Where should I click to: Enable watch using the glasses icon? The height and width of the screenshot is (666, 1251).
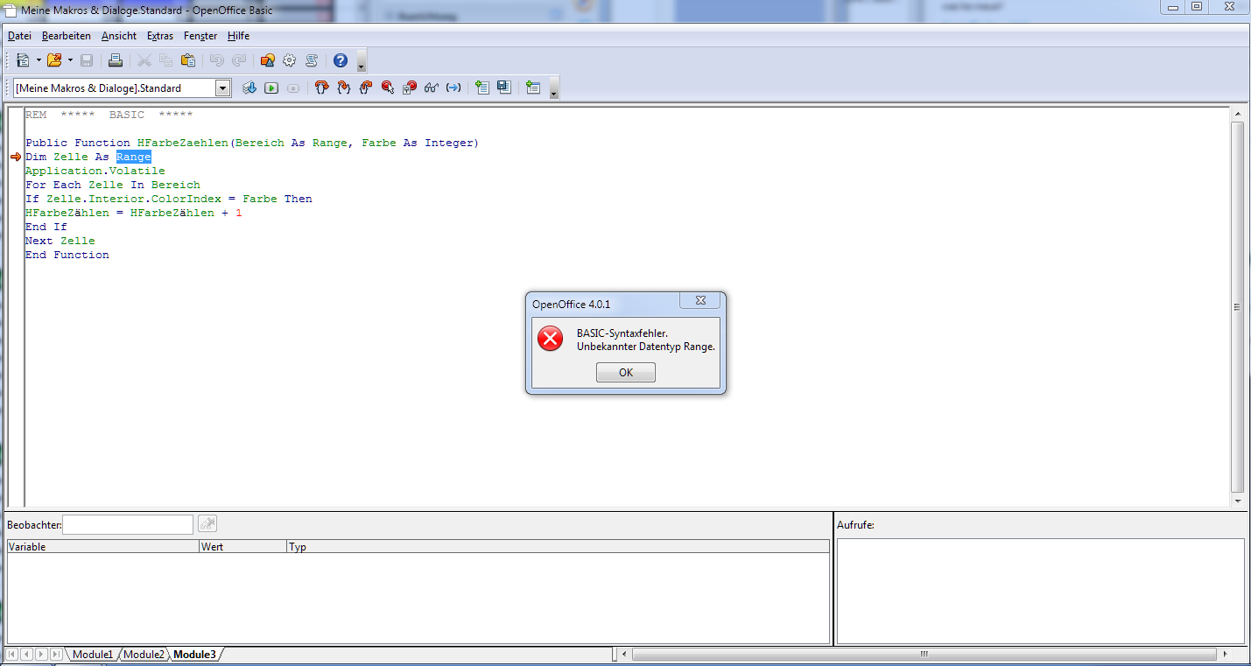click(x=431, y=88)
